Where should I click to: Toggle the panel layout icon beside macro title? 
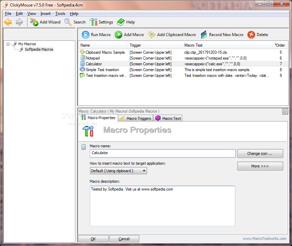pyautogui.click(x=285, y=112)
